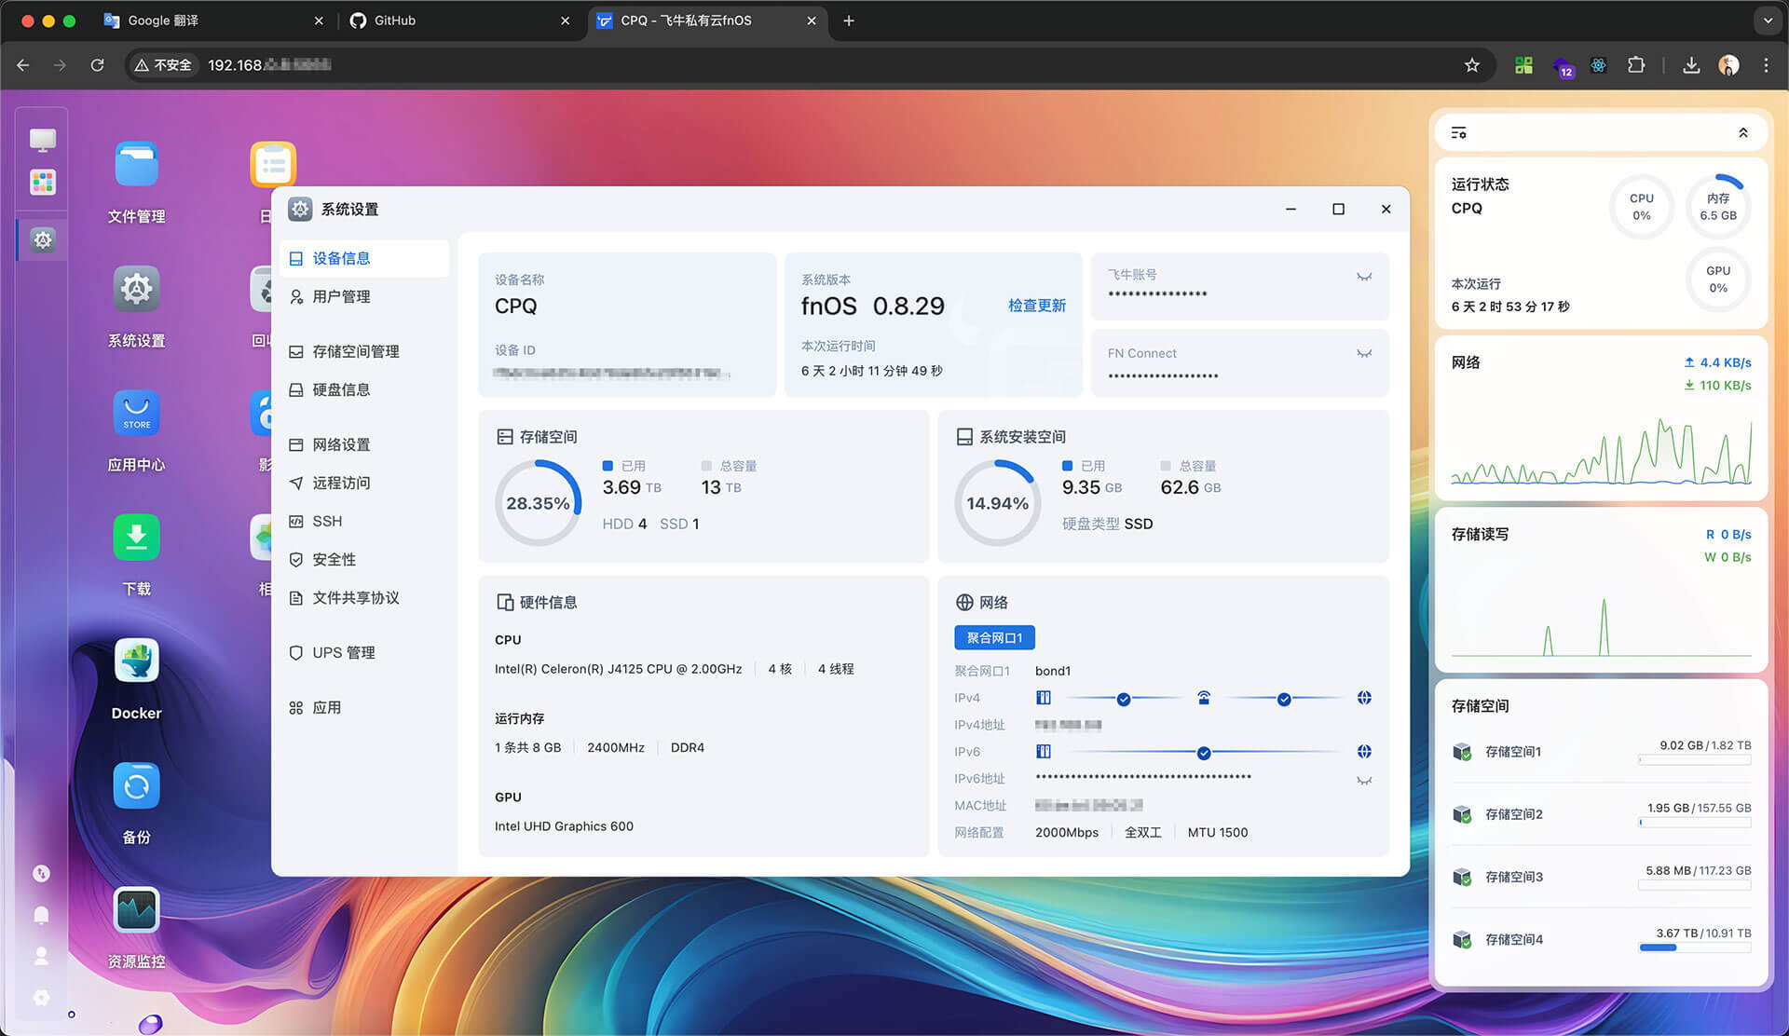Image resolution: width=1789 pixels, height=1036 pixels.
Task: Click the GPU 0% gauge
Action: click(1718, 279)
